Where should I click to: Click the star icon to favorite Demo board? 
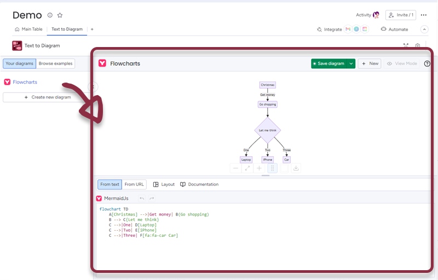pos(60,15)
